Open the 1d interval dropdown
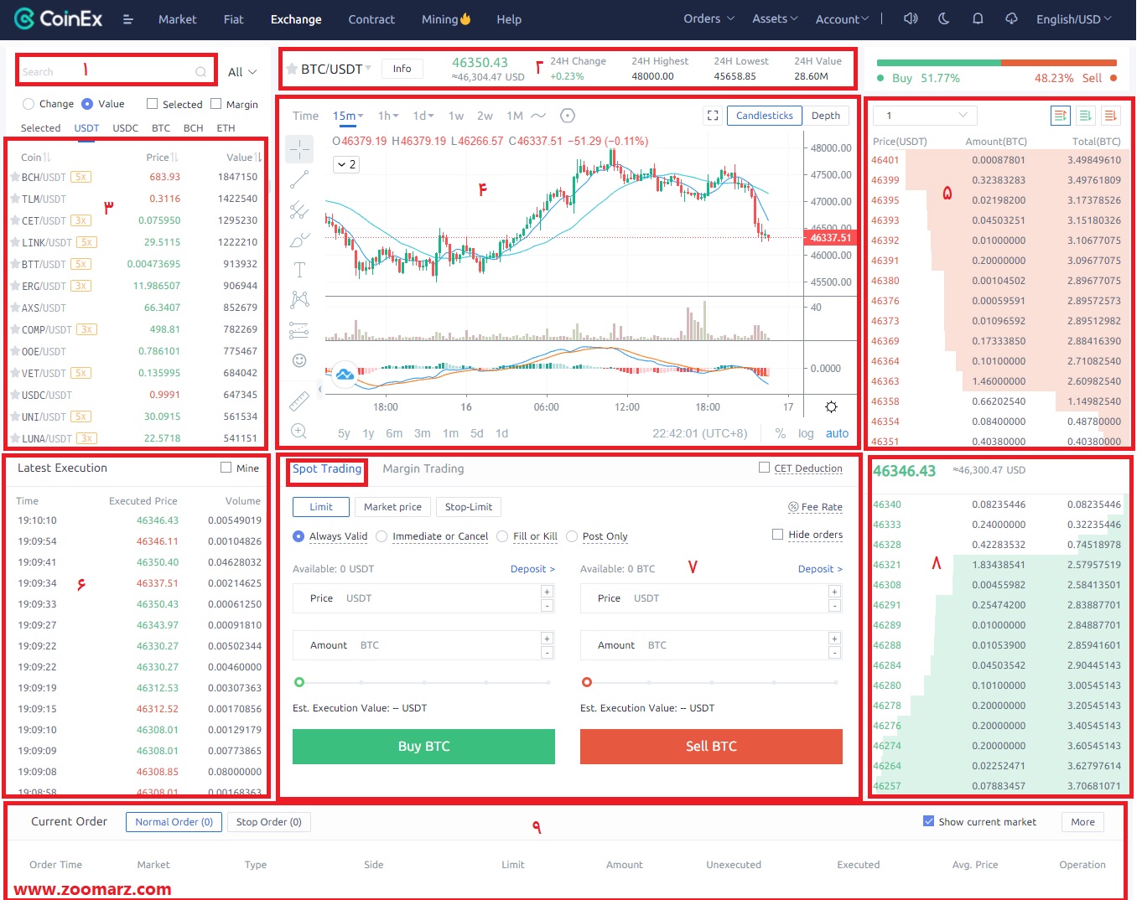Viewport: 1142px width, 900px height. point(423,116)
